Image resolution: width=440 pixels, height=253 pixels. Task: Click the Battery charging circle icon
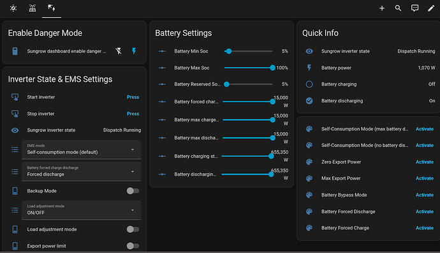click(309, 84)
